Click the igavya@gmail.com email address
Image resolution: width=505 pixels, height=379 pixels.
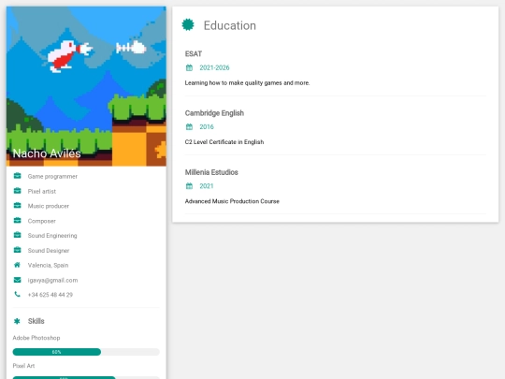pos(52,280)
